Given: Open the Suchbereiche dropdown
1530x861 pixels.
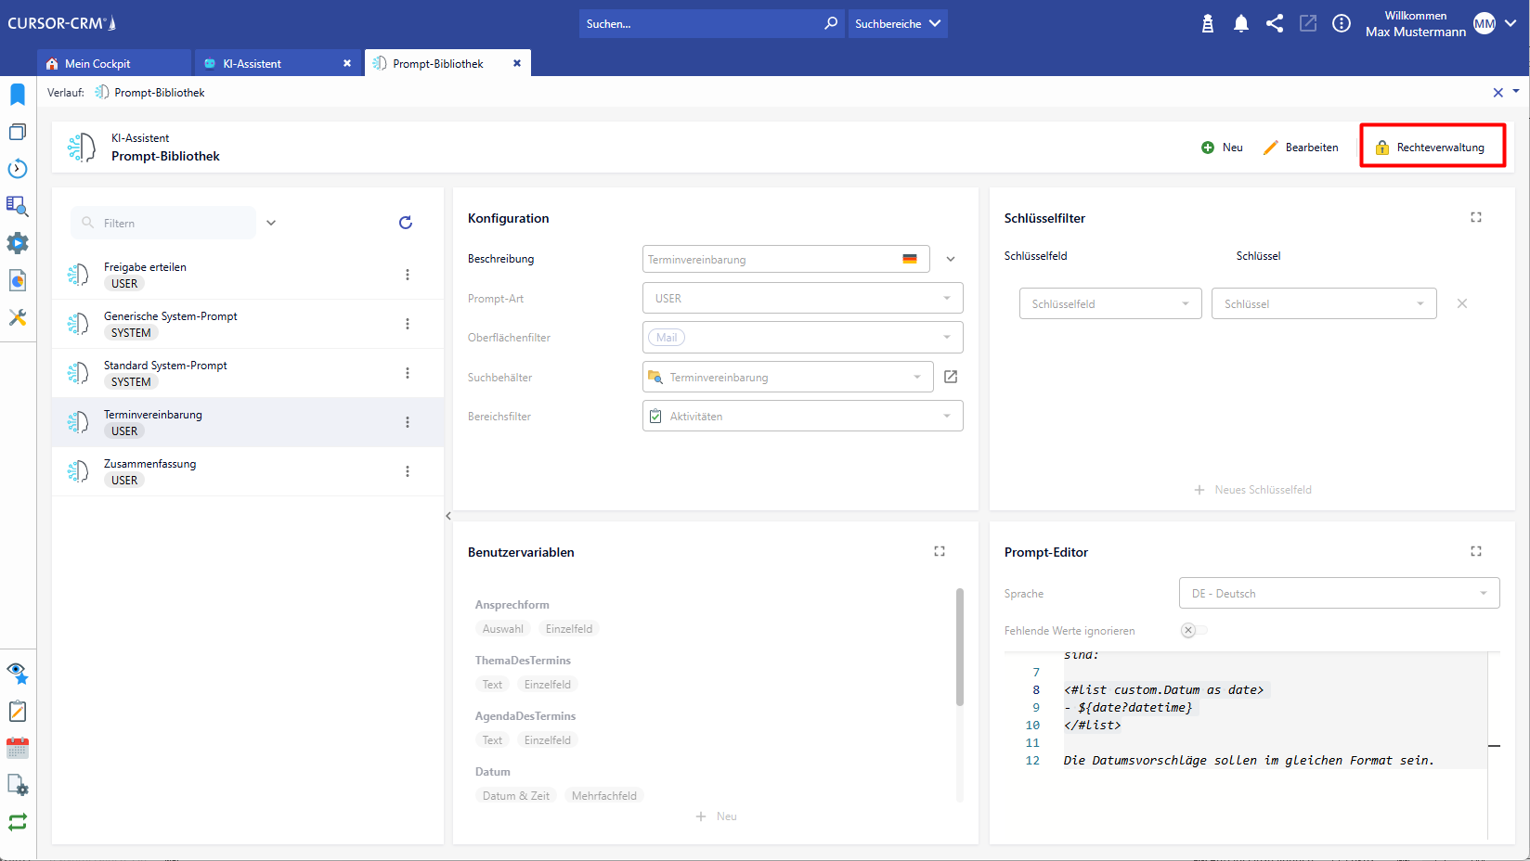Looking at the screenshot, I should pyautogui.click(x=897, y=24).
